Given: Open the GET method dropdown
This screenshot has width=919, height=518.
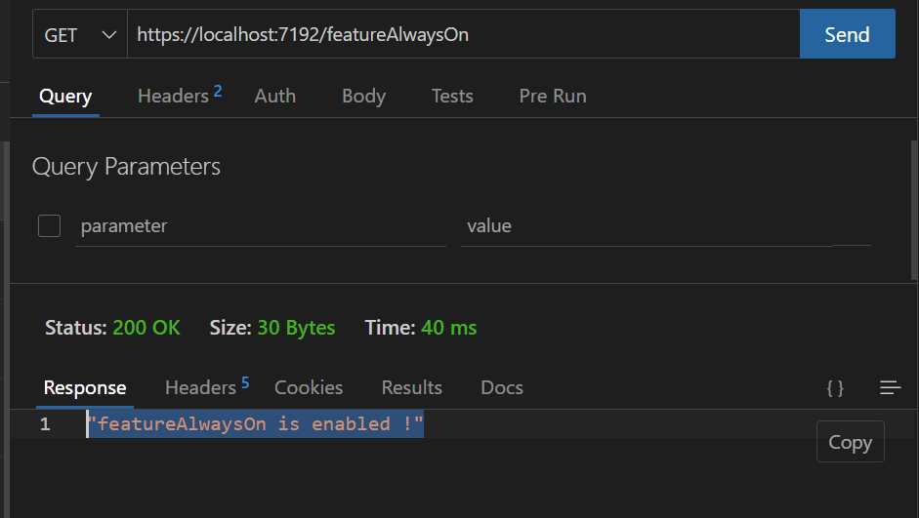Looking at the screenshot, I should pyautogui.click(x=80, y=34).
